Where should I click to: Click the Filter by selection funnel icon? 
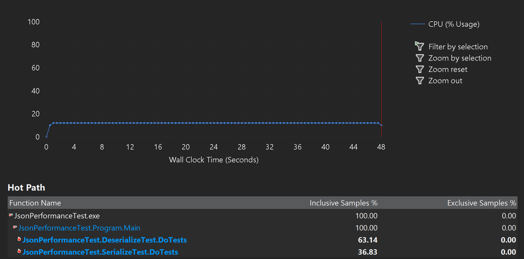click(x=420, y=46)
